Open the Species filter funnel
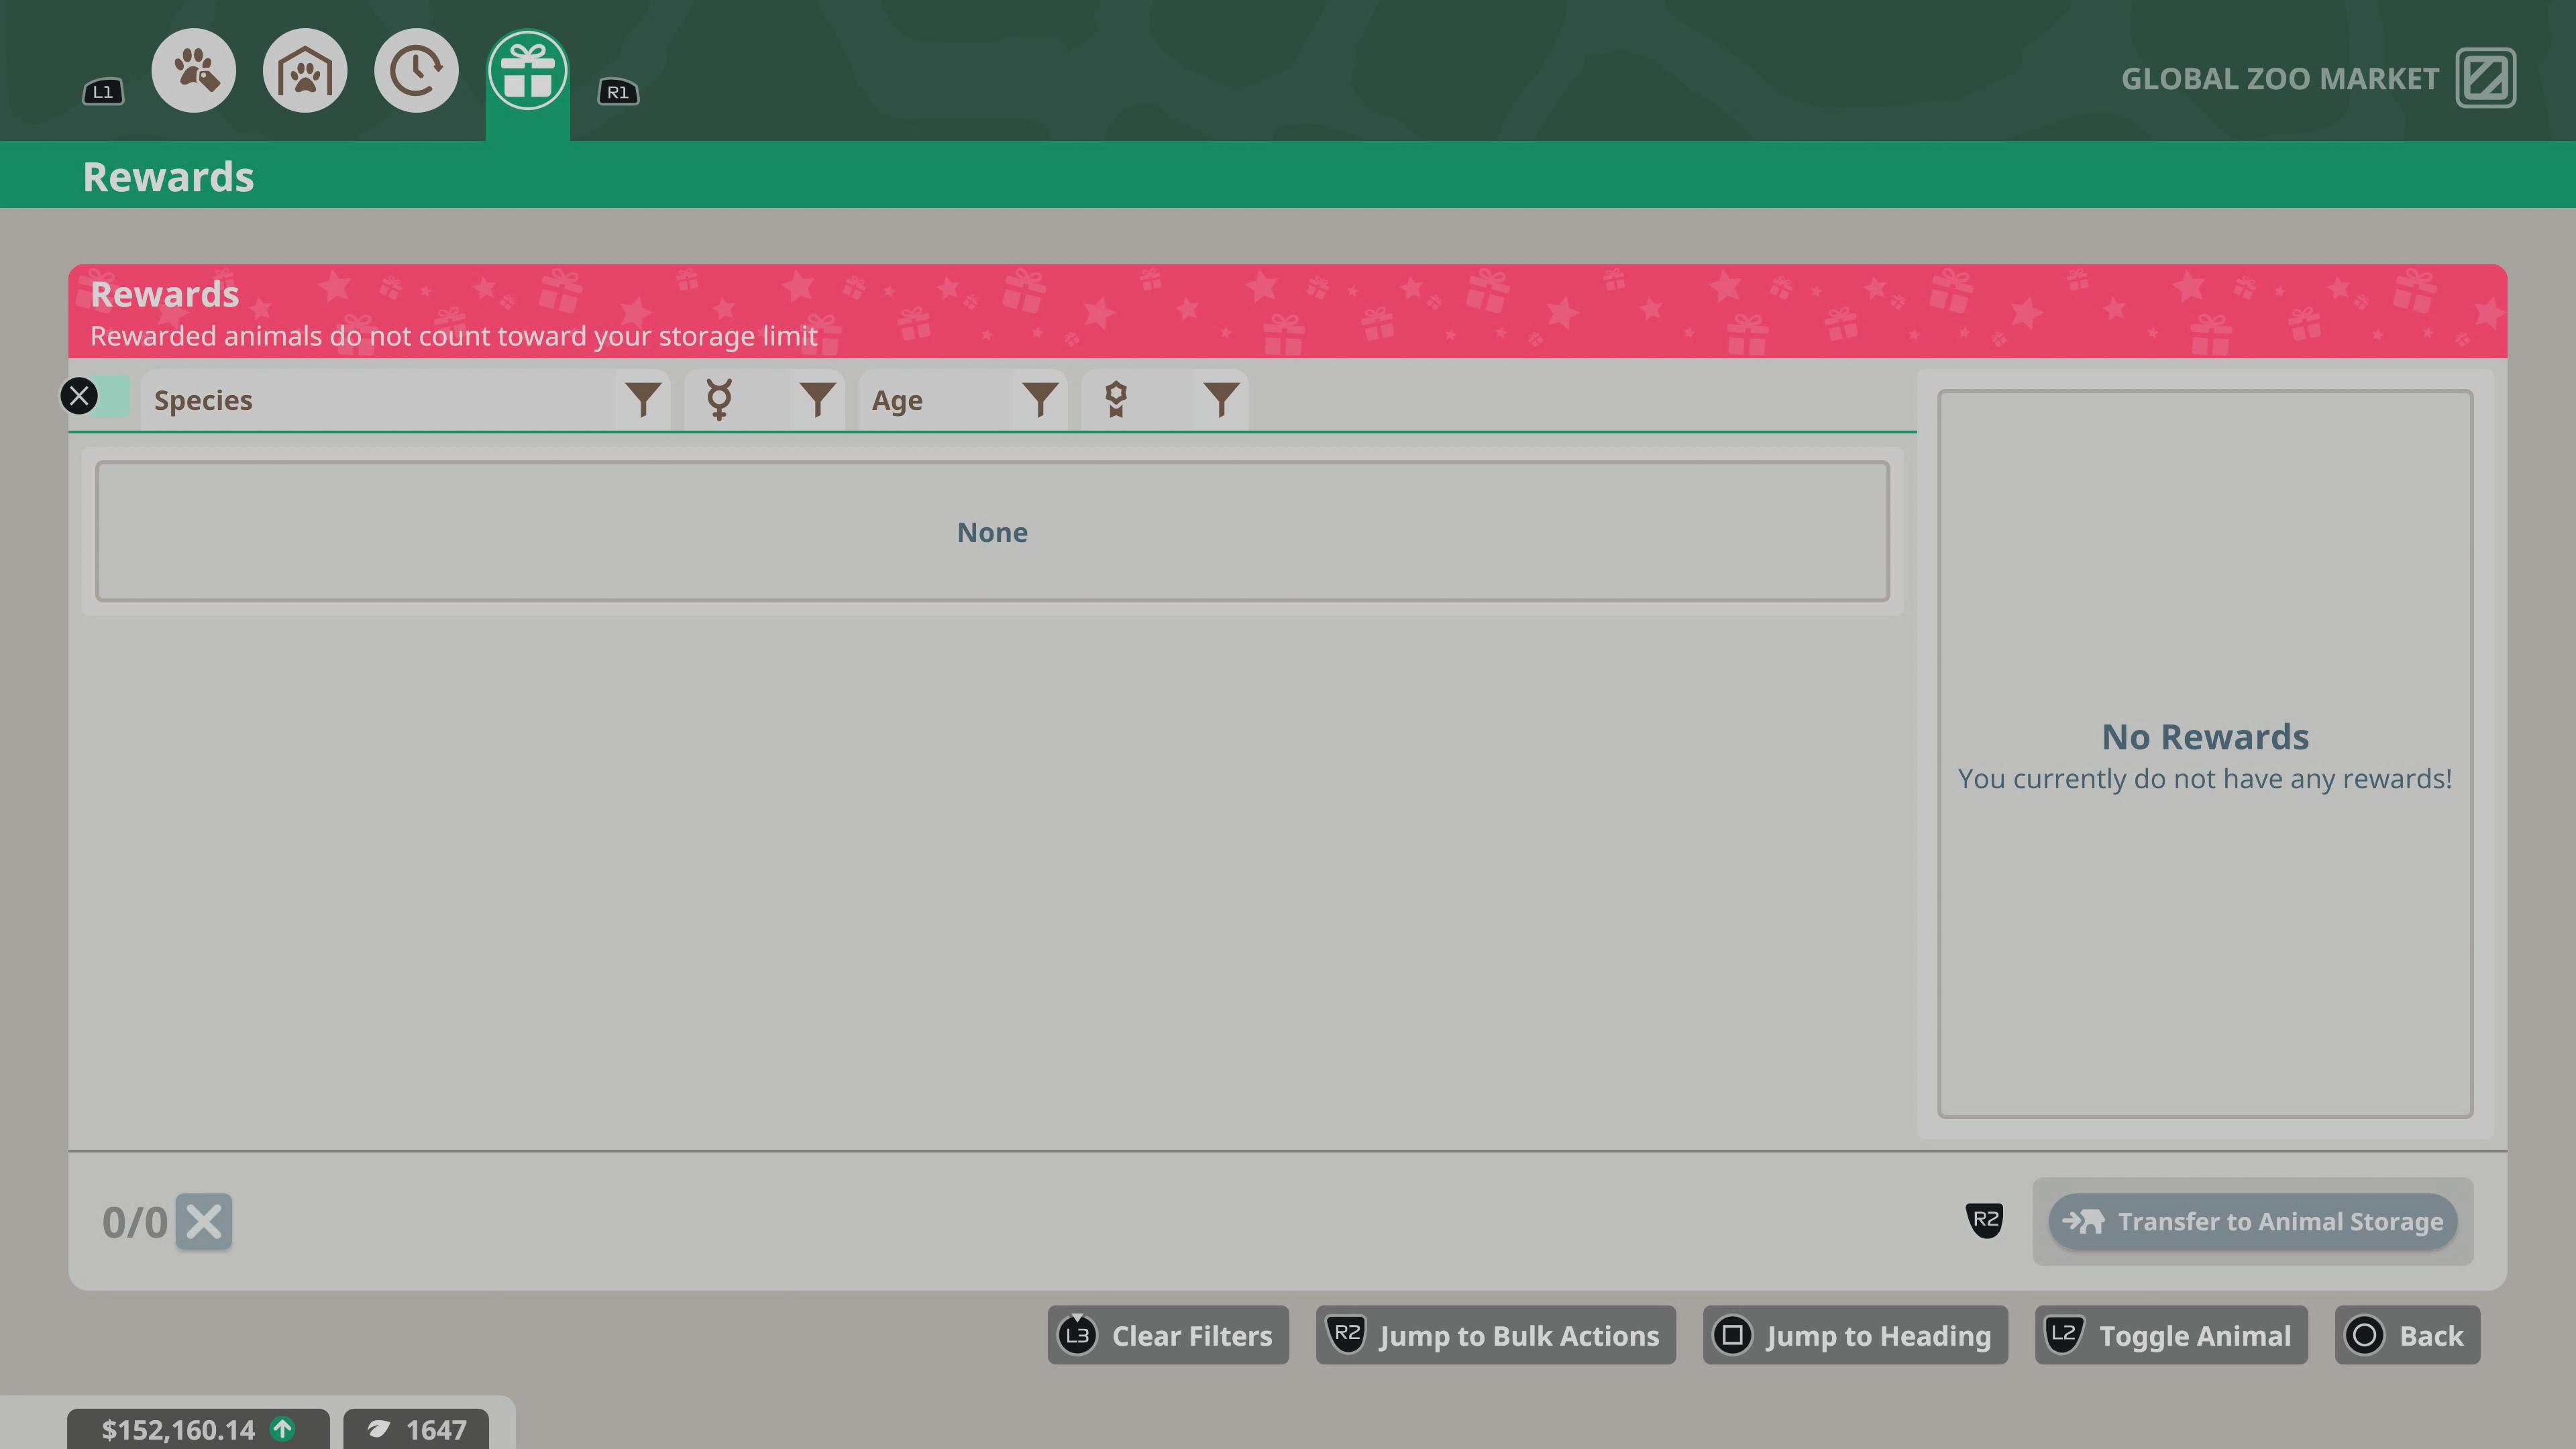Screen dimensions: 2576x1449 click(643, 400)
